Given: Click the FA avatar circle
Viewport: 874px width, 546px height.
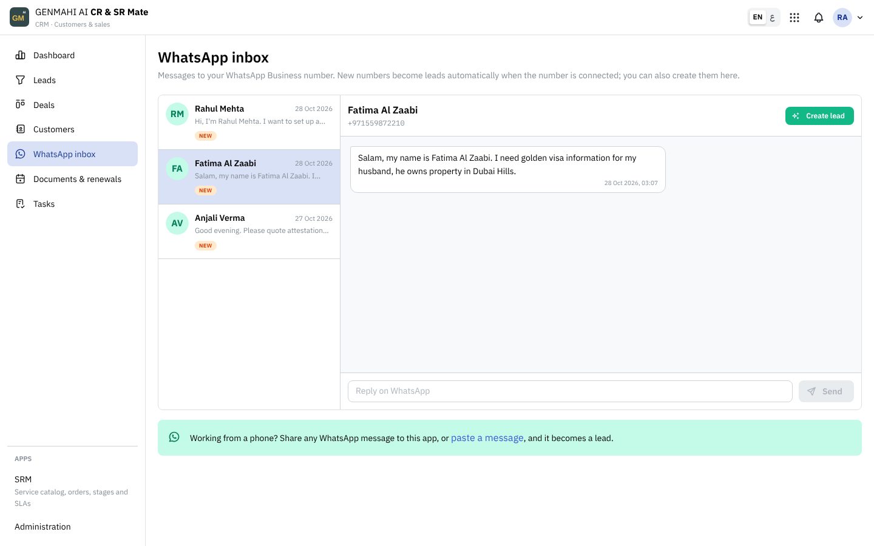Looking at the screenshot, I should [x=177, y=169].
